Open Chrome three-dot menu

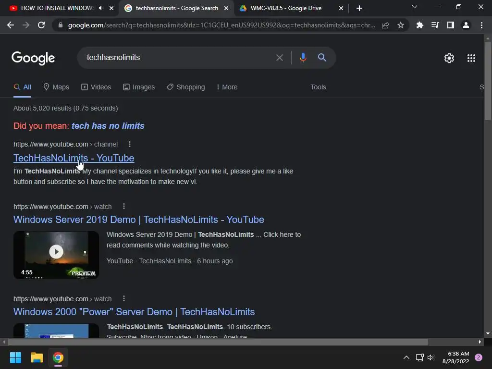pyautogui.click(x=481, y=25)
